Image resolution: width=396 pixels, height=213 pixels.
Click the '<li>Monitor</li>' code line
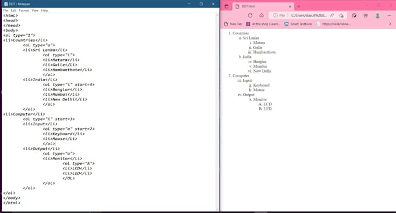(x=62, y=158)
